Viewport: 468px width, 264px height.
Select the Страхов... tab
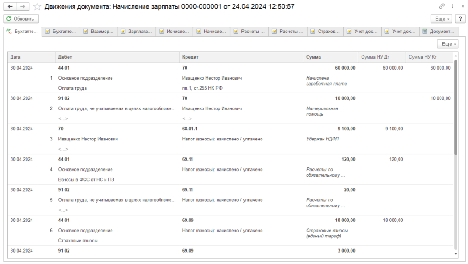[x=325, y=32]
